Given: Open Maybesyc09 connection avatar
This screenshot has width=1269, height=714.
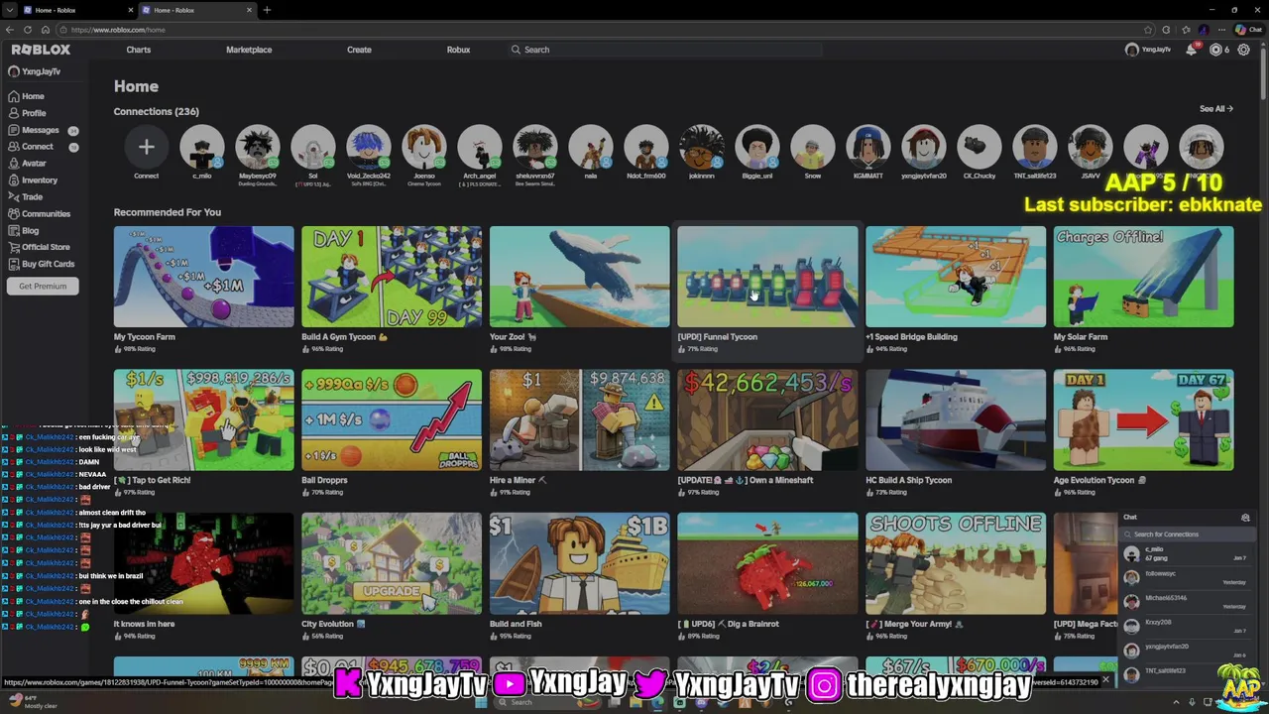Looking at the screenshot, I should click(257, 148).
